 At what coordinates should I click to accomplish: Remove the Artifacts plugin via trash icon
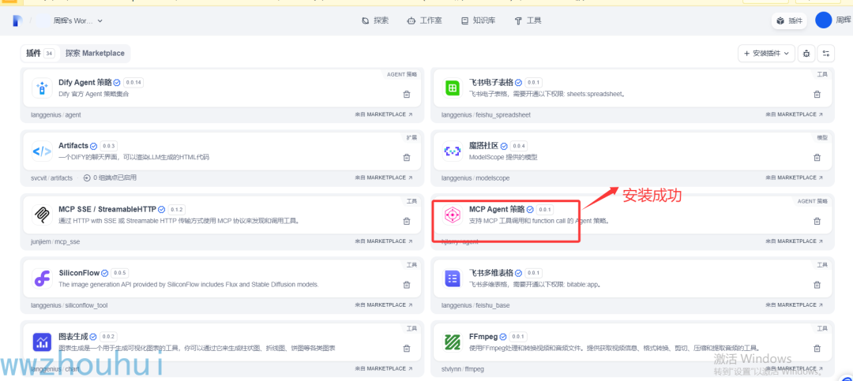[x=407, y=158]
